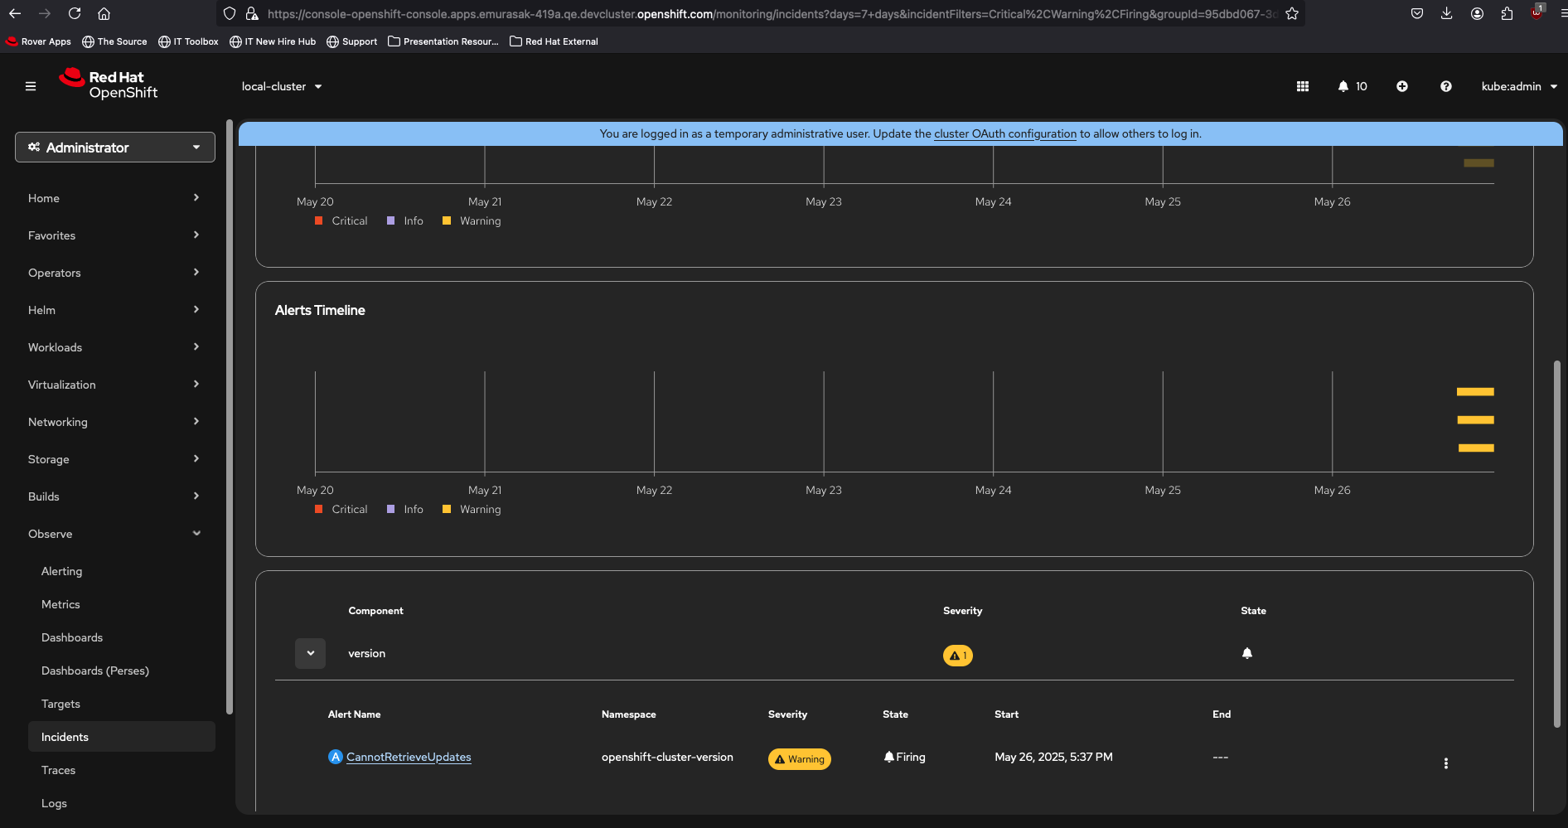1568x828 pixels.
Task: Reload the page in the browser
Action: tap(75, 13)
